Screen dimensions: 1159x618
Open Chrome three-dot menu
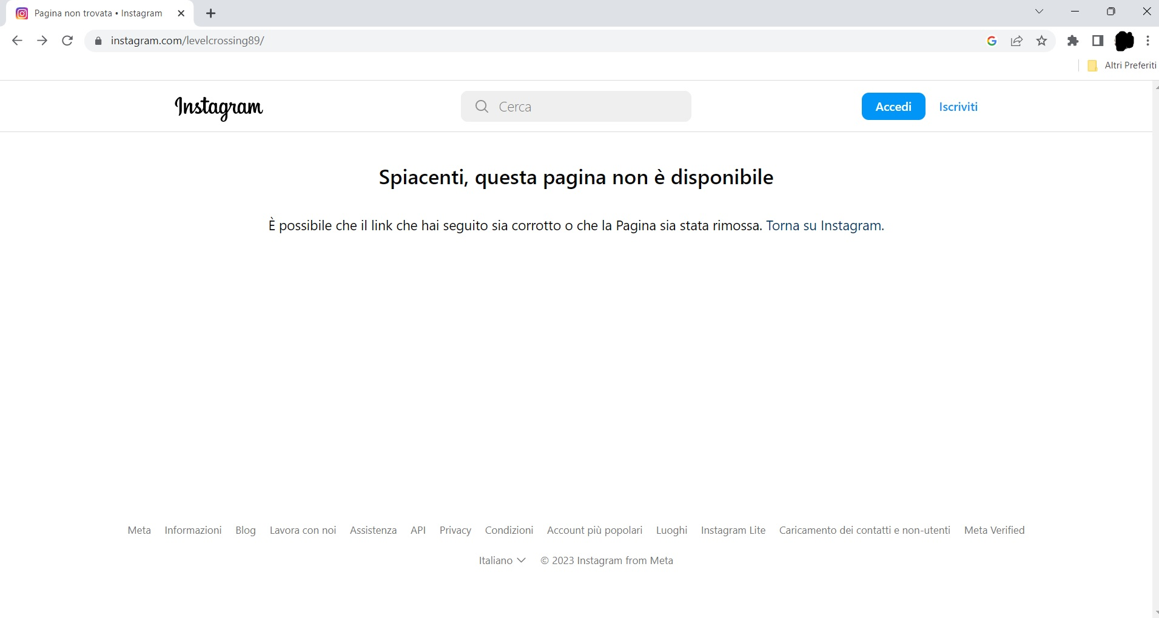1147,41
